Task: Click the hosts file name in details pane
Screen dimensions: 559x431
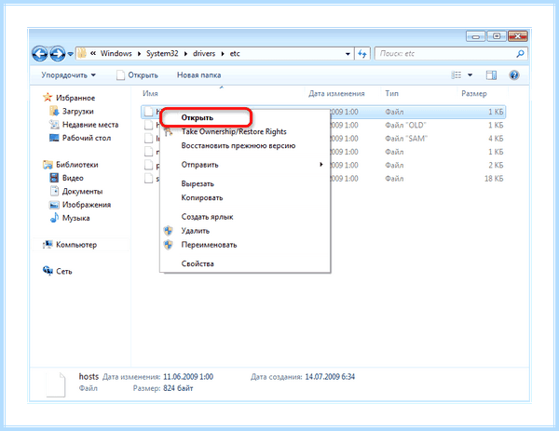Action: pyautogui.click(x=89, y=376)
